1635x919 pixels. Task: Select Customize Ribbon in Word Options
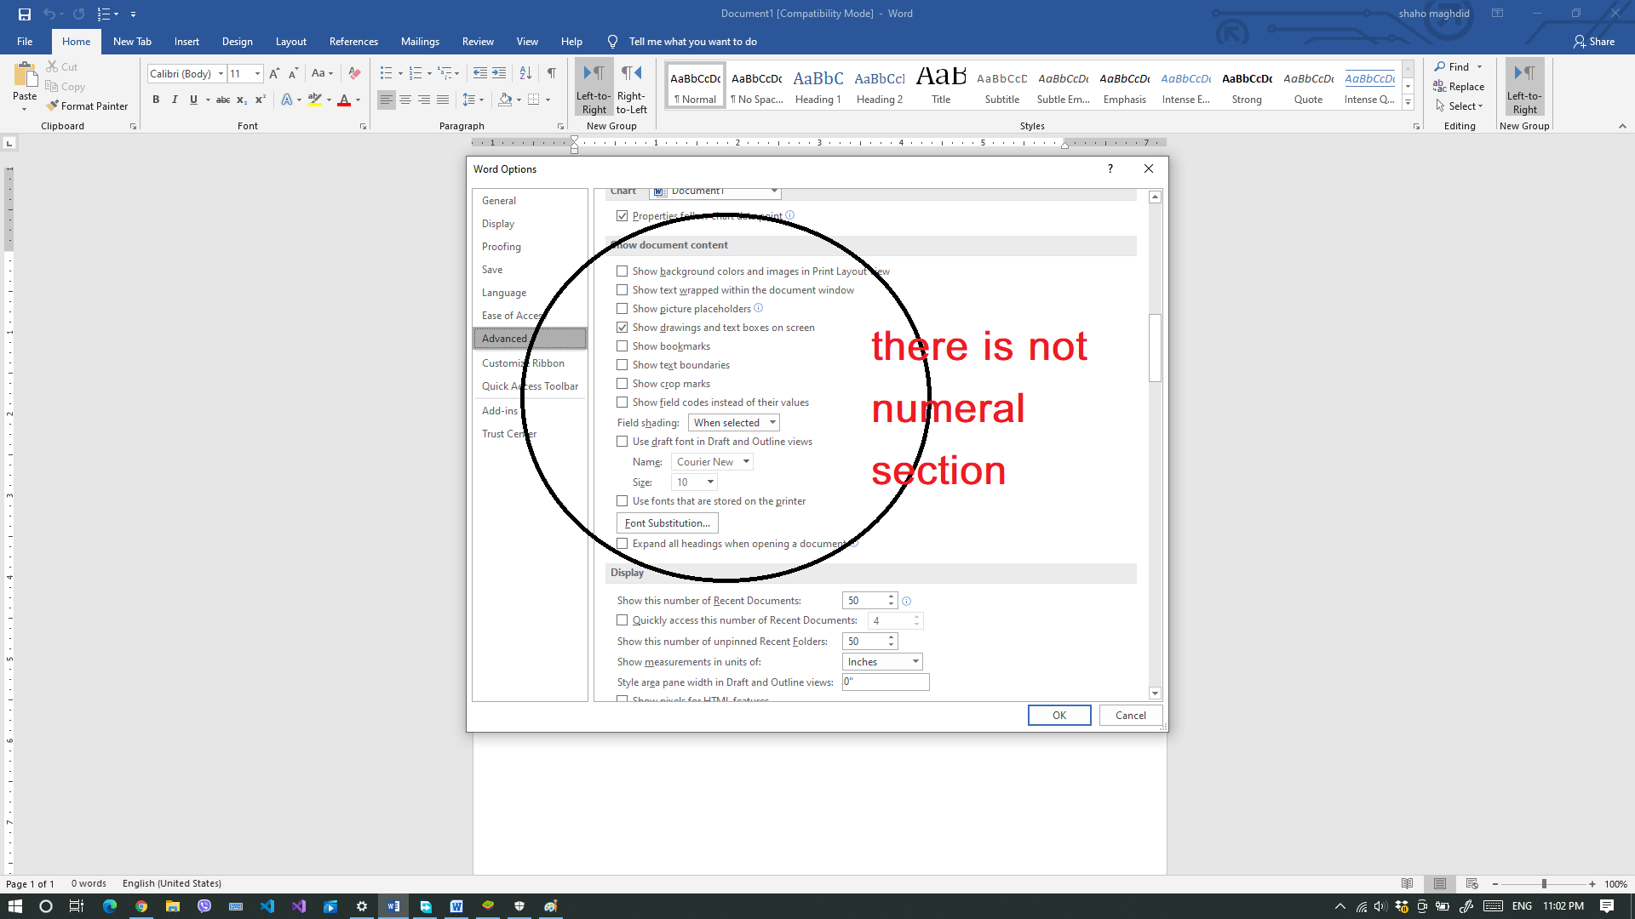pos(530,363)
